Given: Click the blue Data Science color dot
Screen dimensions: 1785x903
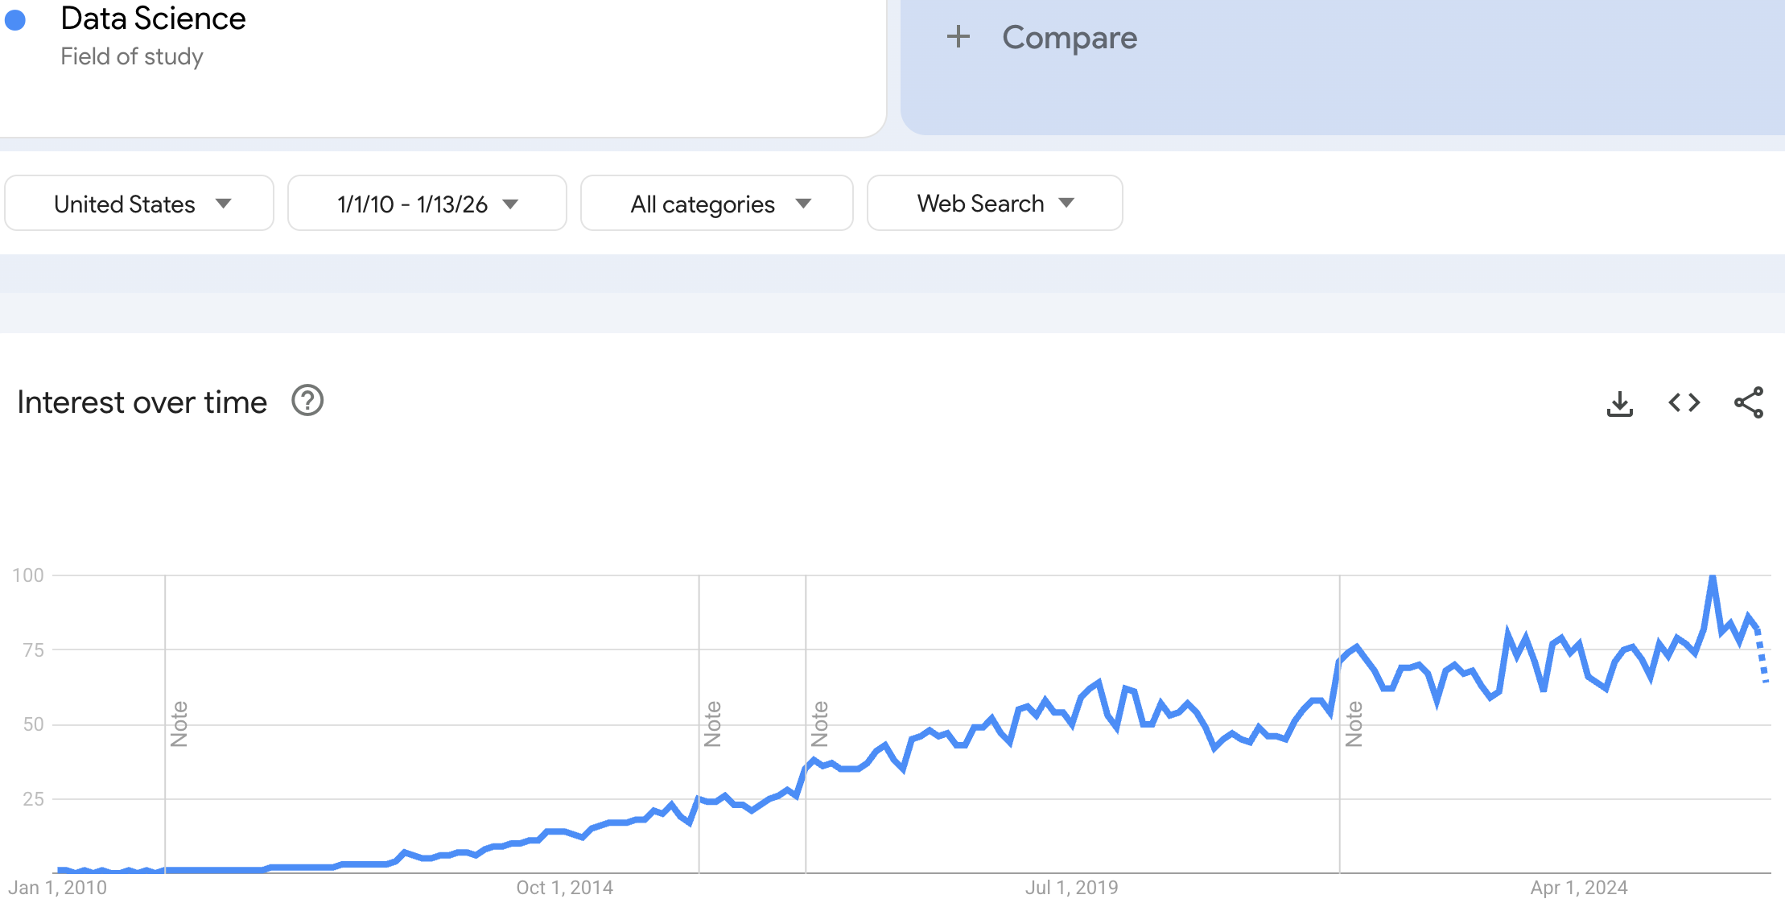Looking at the screenshot, I should pyautogui.click(x=15, y=20).
